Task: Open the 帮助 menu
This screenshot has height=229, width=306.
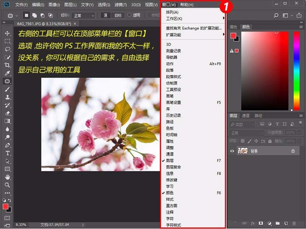Action: pos(187,5)
